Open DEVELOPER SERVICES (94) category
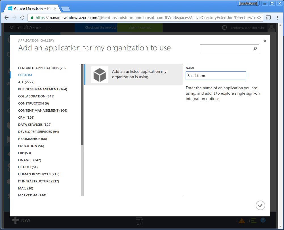This screenshot has width=284, height=230. 38,132
